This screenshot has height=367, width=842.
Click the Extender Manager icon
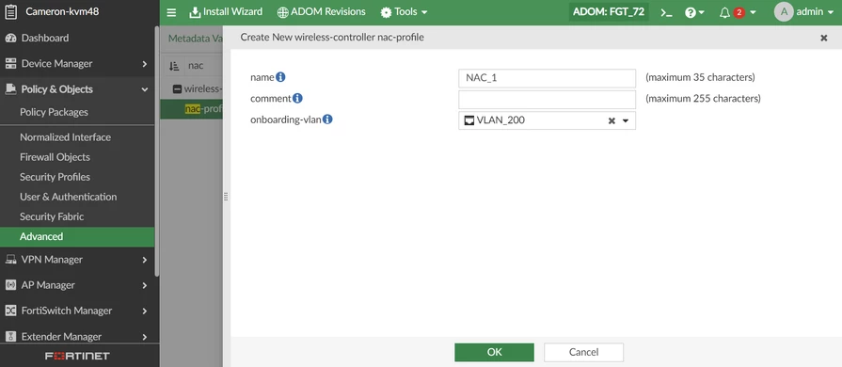10,336
